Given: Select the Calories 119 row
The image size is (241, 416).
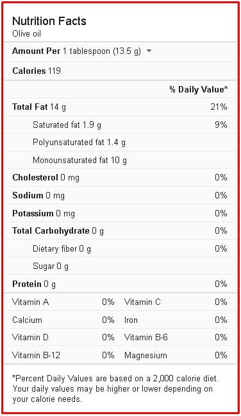Looking at the screenshot, I should 120,71.
